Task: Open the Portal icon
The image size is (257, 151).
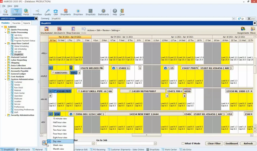Action: tap(26, 12)
